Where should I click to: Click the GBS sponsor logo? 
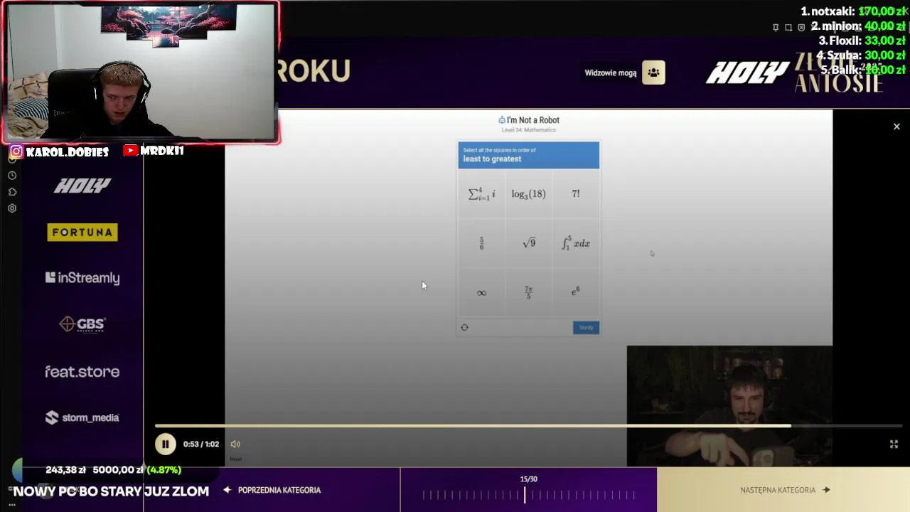tap(82, 324)
